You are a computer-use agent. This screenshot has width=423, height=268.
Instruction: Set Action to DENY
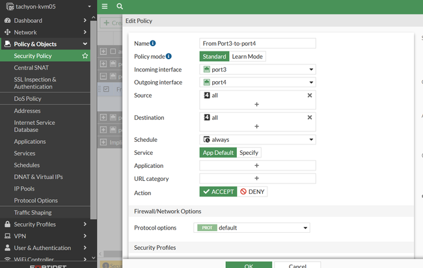tap(252, 192)
